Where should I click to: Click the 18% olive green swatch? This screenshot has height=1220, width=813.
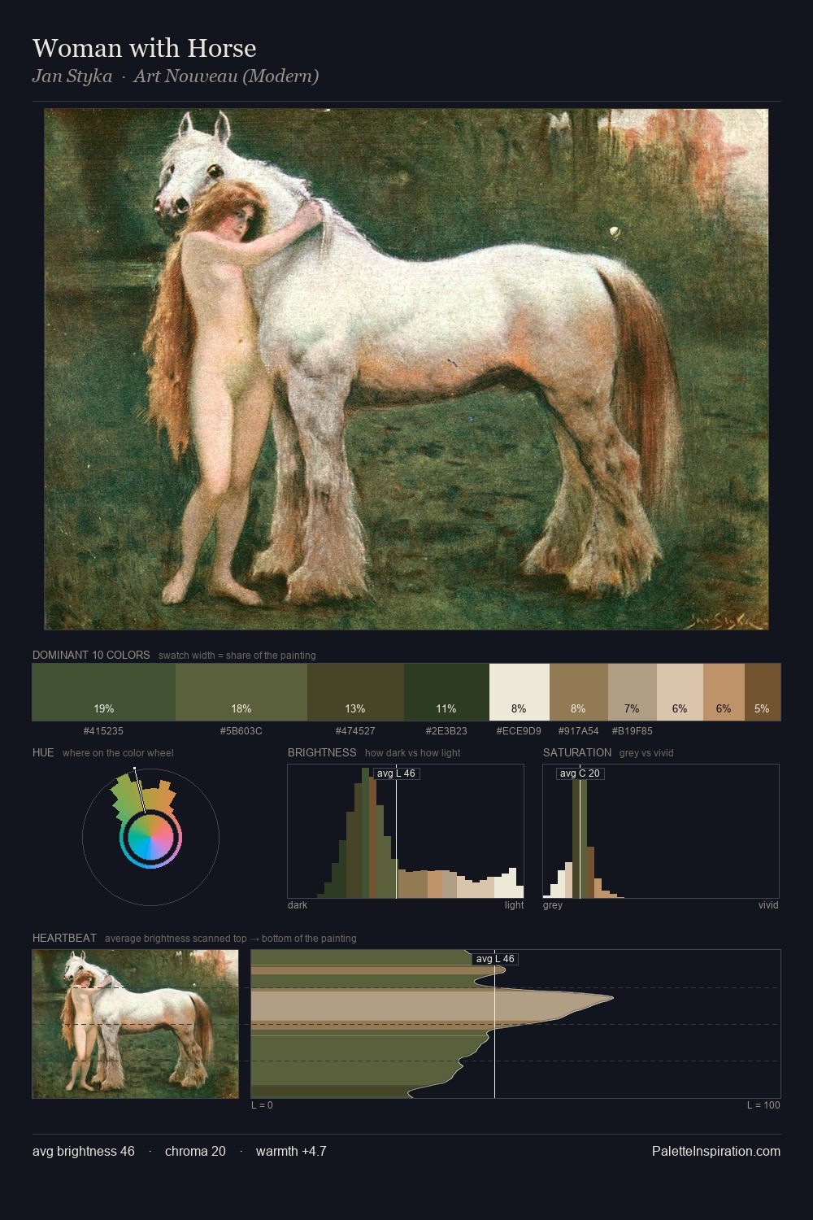click(241, 692)
